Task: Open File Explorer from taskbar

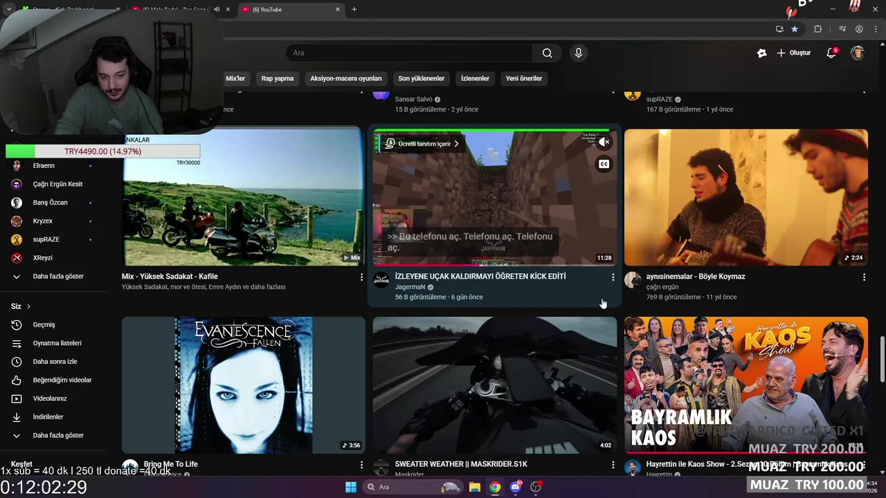Action: click(475, 487)
